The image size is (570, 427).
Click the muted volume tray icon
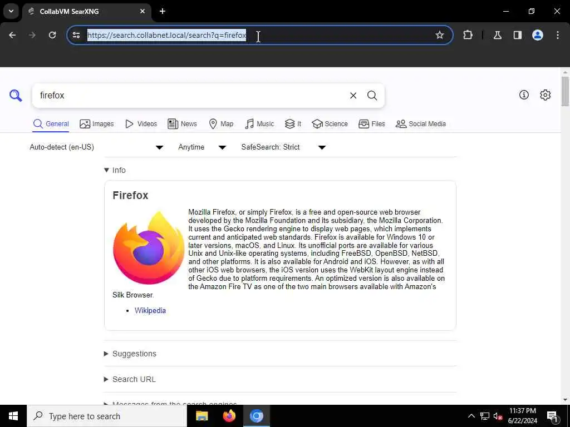point(498,416)
